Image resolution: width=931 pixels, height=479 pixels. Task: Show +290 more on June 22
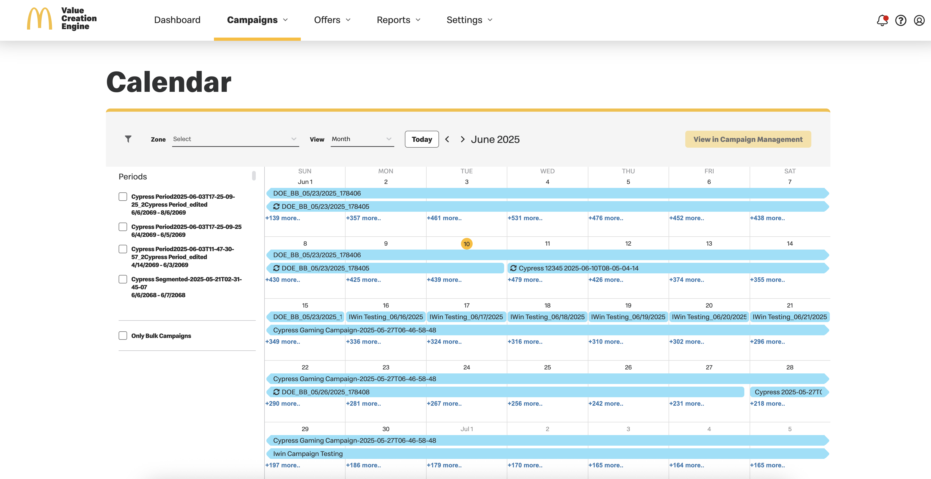click(283, 404)
